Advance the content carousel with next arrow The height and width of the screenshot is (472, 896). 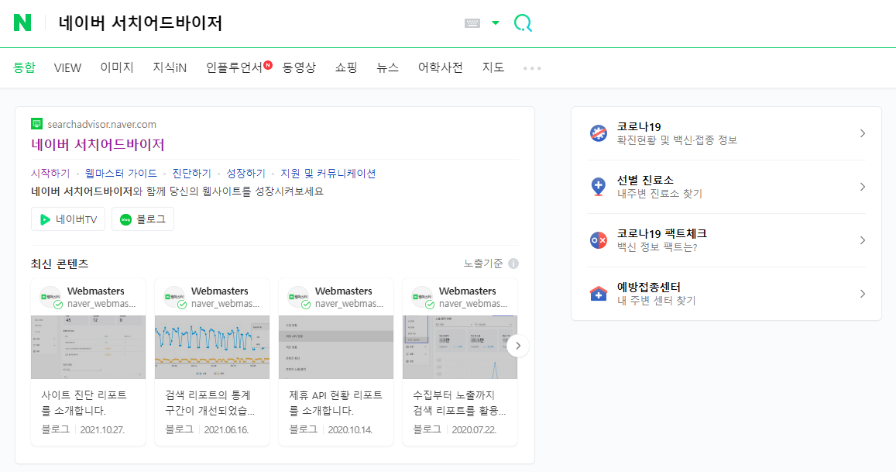(518, 346)
